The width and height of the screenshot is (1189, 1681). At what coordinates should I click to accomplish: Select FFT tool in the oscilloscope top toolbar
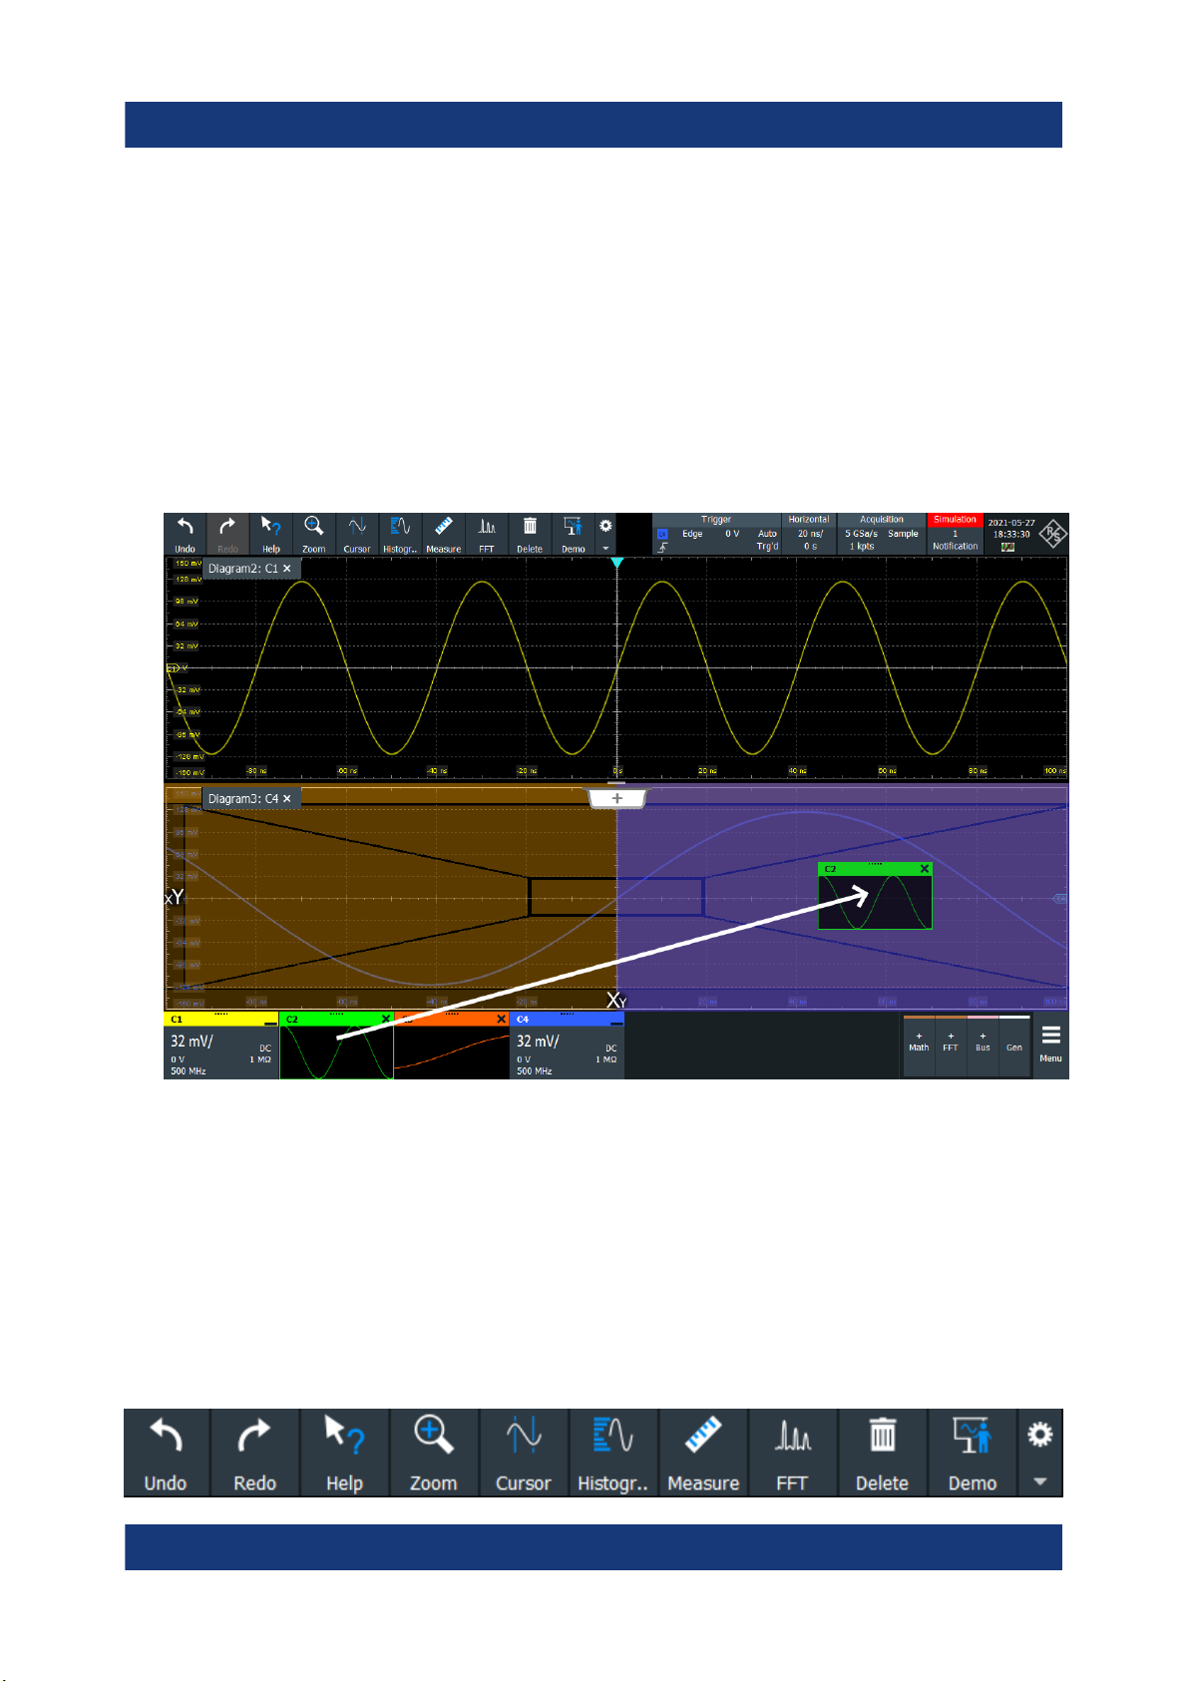487,534
